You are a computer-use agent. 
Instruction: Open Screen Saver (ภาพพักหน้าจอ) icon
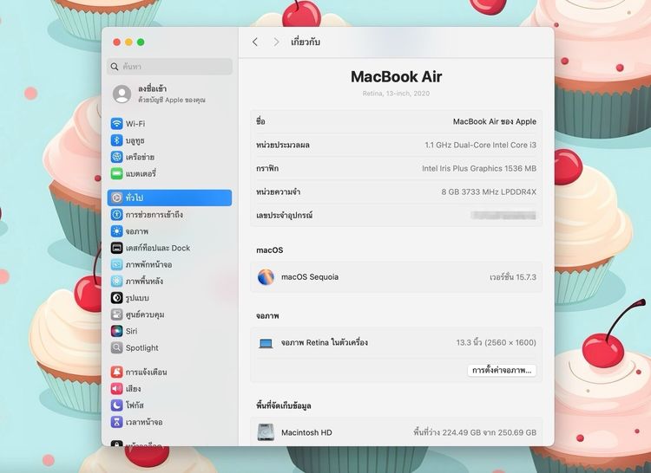point(116,264)
